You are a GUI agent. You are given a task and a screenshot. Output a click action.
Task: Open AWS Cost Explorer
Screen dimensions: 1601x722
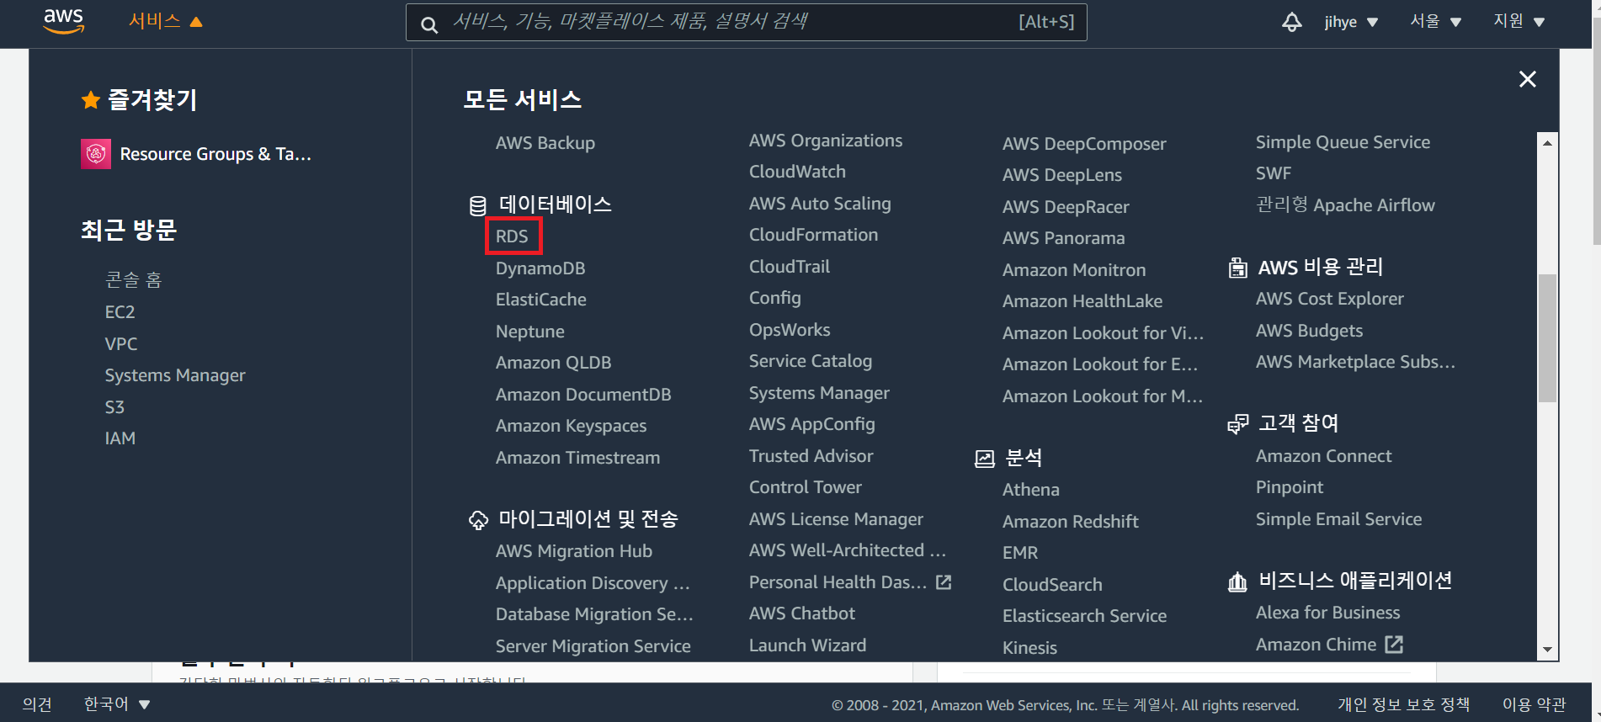tap(1330, 299)
